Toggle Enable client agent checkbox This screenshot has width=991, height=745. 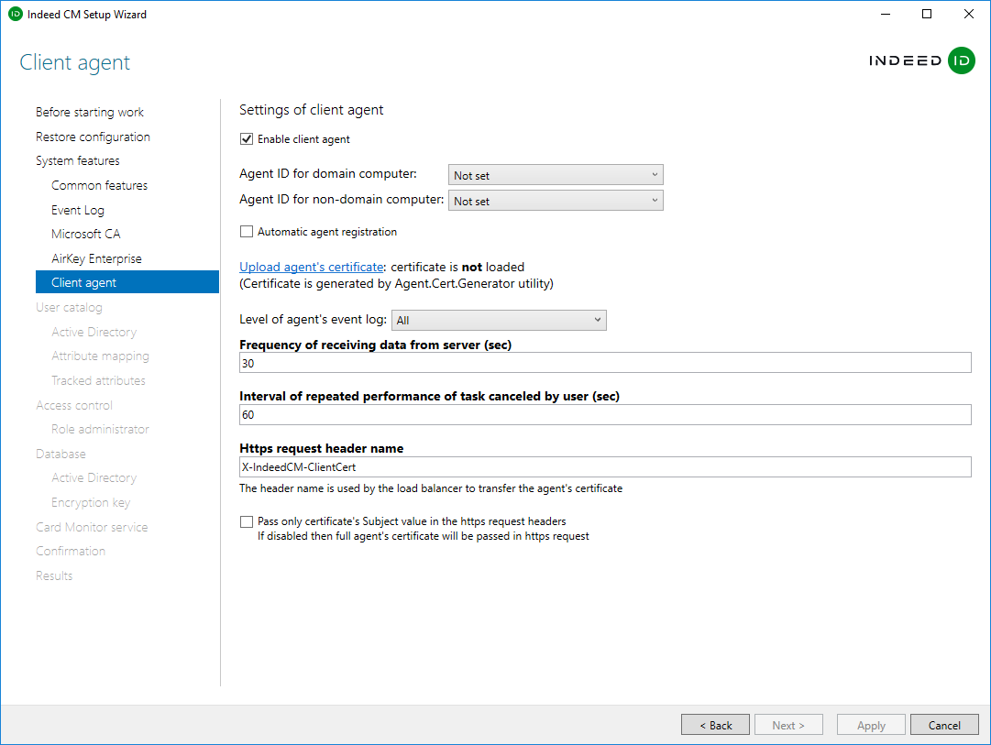tap(247, 139)
